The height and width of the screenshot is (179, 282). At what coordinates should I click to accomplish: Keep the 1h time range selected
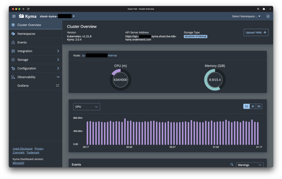246,106
